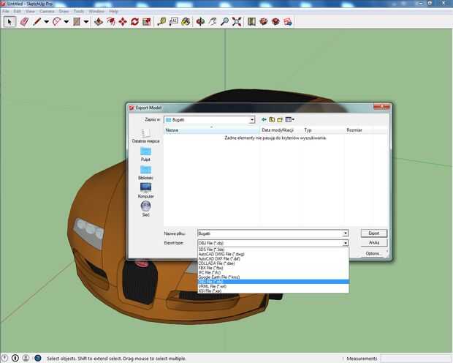
Task: Go to Pulpit desktop location
Action: 145,154
